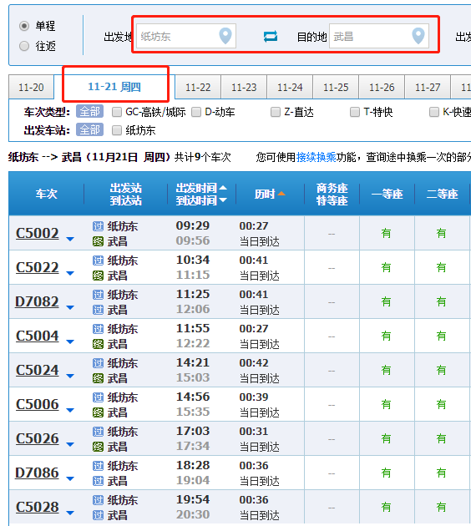471x526 pixels.
Task: Open train number link D7086
Action: pyautogui.click(x=37, y=473)
